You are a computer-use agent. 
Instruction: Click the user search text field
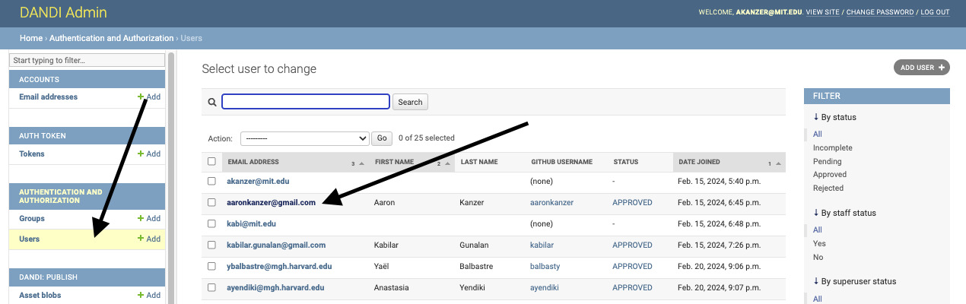coord(306,102)
